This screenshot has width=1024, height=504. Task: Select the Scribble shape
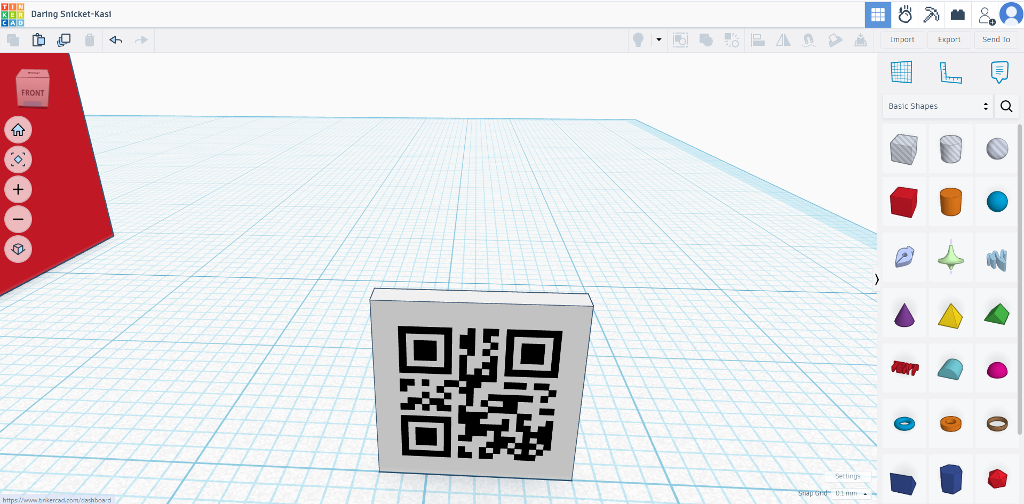[x=904, y=257]
